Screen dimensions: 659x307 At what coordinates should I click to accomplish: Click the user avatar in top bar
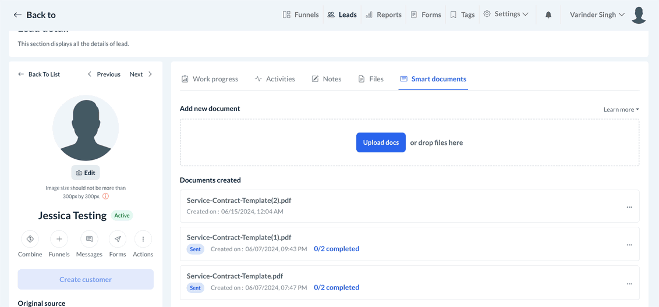point(639,15)
